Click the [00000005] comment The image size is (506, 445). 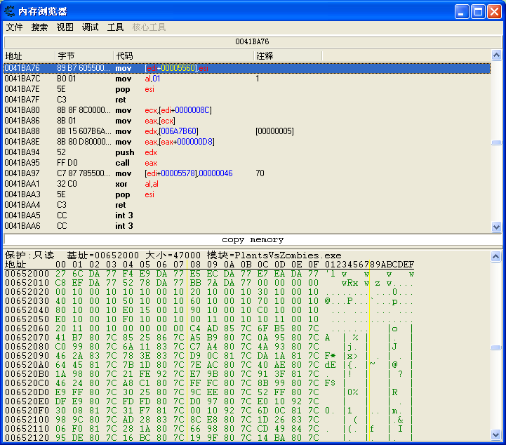[274, 131]
